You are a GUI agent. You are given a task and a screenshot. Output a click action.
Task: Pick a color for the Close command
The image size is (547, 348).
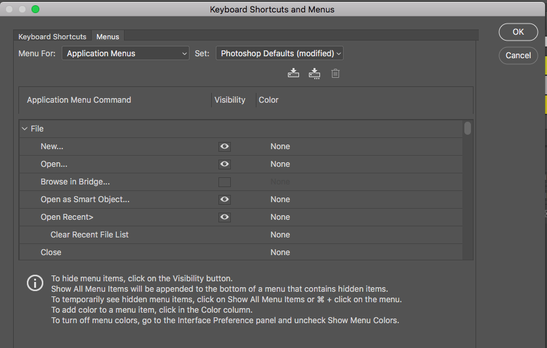pyautogui.click(x=280, y=252)
